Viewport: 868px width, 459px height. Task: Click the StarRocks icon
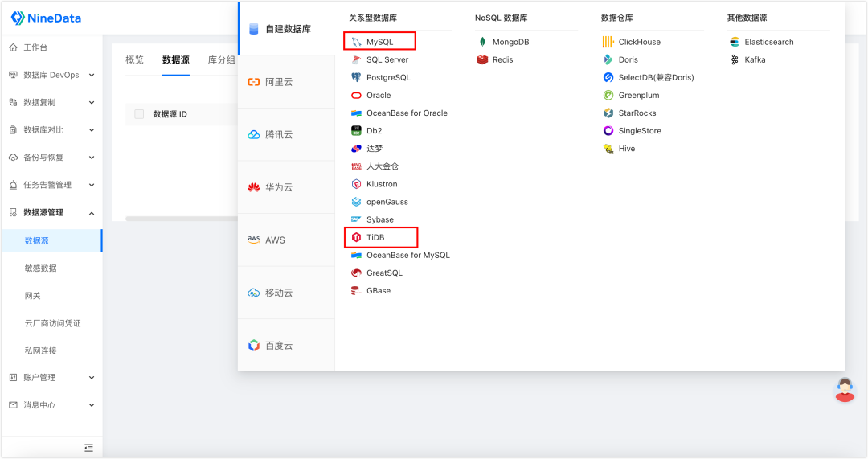(608, 113)
